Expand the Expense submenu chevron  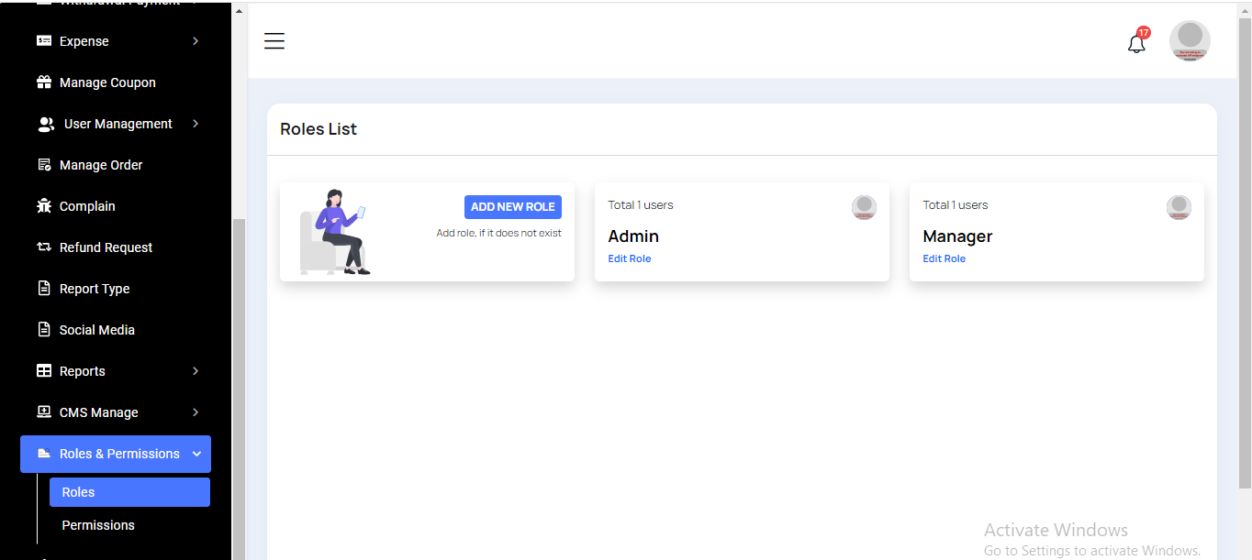[x=196, y=41]
